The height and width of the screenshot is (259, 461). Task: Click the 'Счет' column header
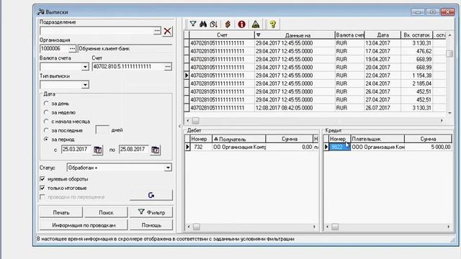pyautogui.click(x=222, y=35)
